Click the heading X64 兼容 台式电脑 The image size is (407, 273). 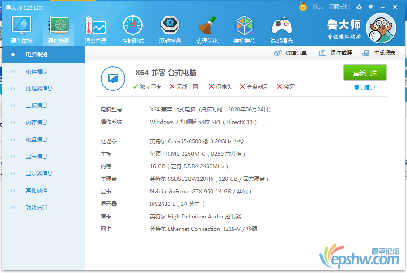[165, 73]
